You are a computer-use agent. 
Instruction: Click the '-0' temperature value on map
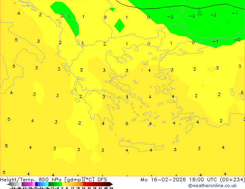point(238,40)
